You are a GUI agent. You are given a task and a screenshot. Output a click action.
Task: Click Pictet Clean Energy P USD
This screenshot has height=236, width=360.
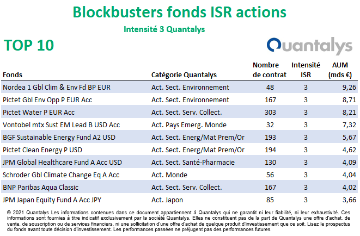[x=42, y=150]
